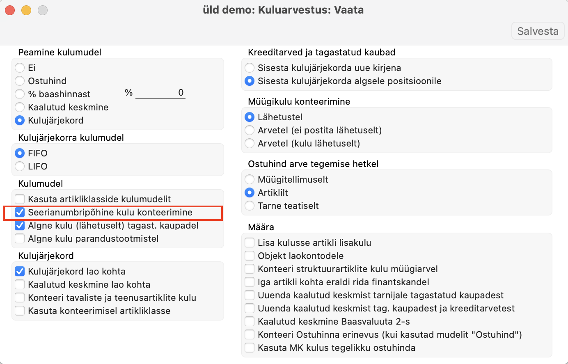Tick Kaalutud keskmine Baasvaluuta 2-s
The image size is (568, 364).
[x=250, y=321]
